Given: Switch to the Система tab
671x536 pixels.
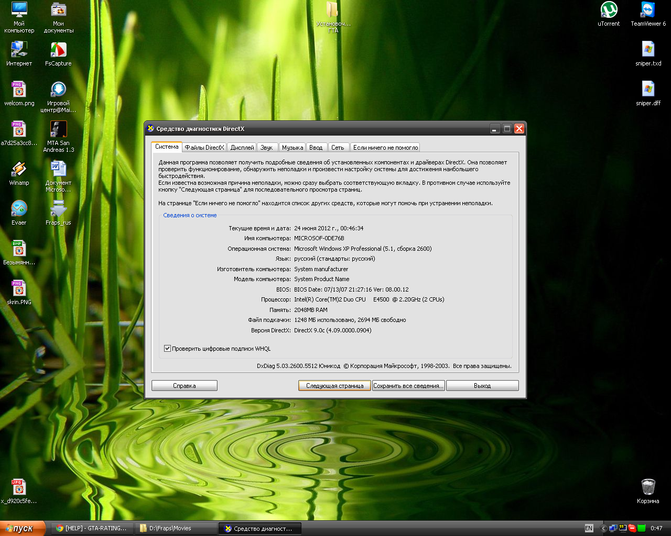Looking at the screenshot, I should point(167,147).
